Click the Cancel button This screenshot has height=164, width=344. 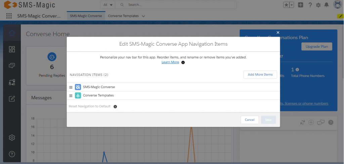250,120
